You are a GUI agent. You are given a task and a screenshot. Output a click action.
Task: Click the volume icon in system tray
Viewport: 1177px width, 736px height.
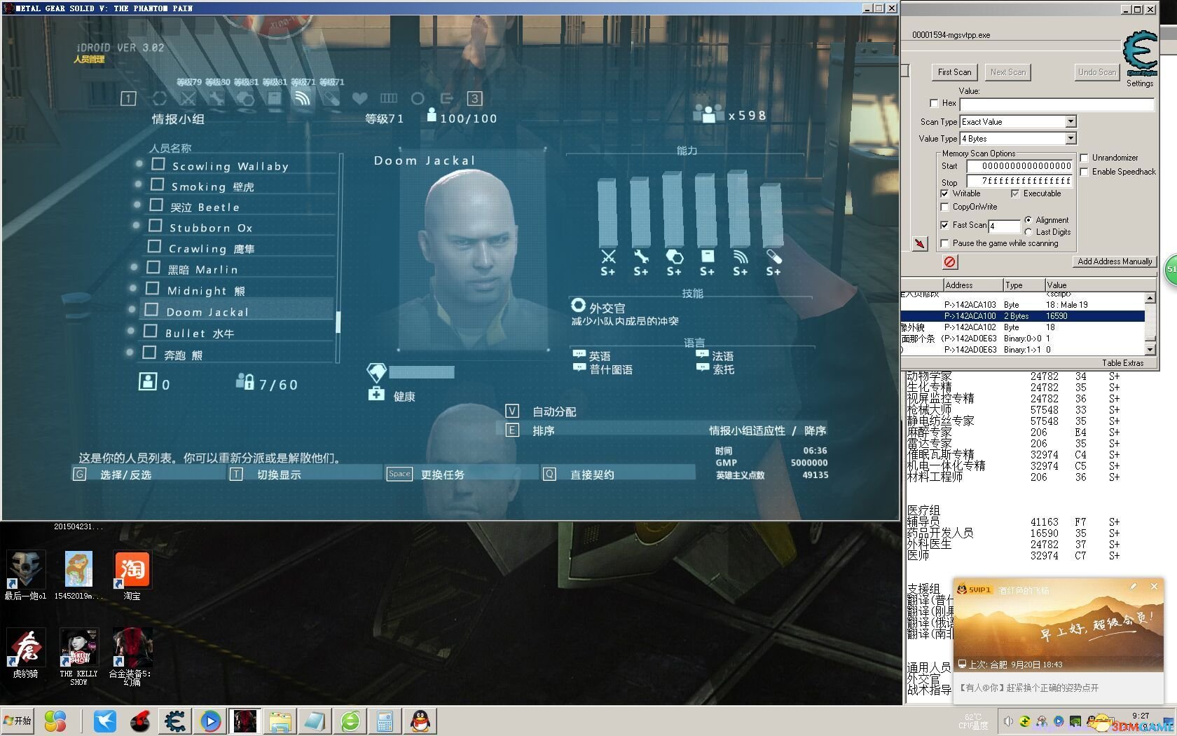tap(1008, 721)
